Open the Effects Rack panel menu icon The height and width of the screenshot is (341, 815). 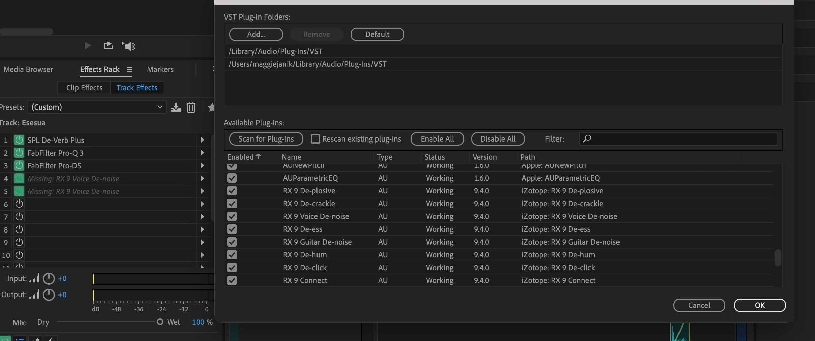pyautogui.click(x=129, y=70)
